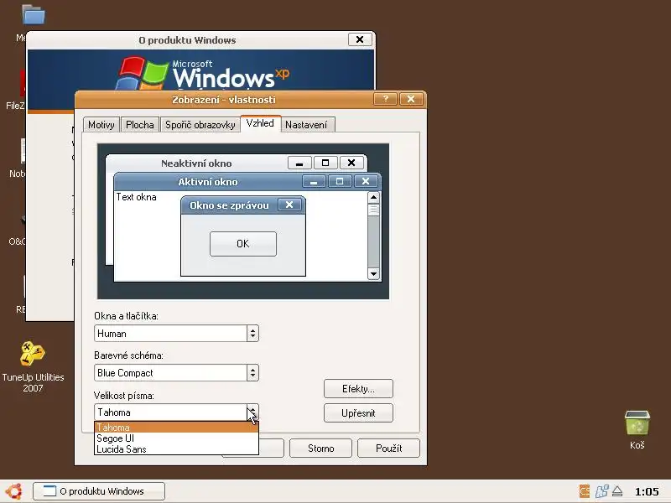Viewport: 671px width, 503px height.
Task: Click the orange tray icon beside network
Action: click(584, 491)
